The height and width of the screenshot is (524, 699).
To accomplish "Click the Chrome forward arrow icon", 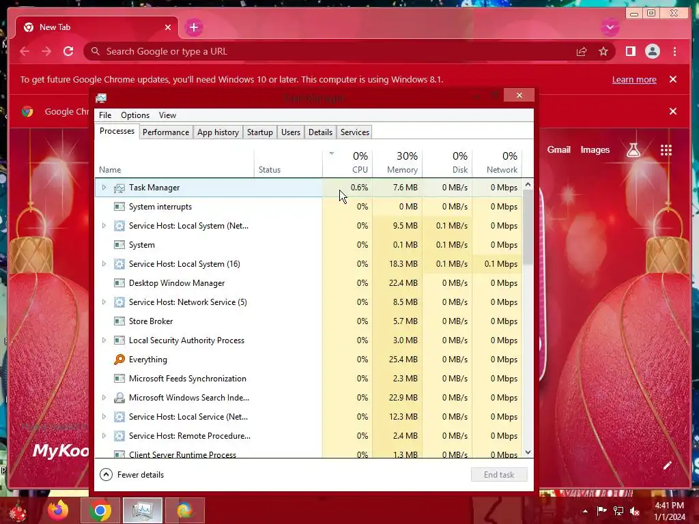I will pos(46,51).
